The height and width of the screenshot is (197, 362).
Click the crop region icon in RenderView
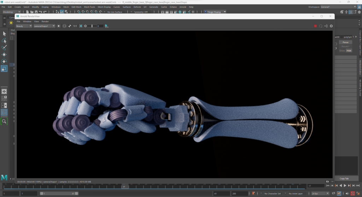tap(81, 26)
